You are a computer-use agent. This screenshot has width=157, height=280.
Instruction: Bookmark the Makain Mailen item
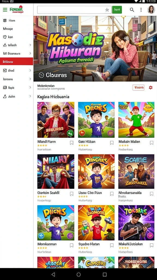152,143
